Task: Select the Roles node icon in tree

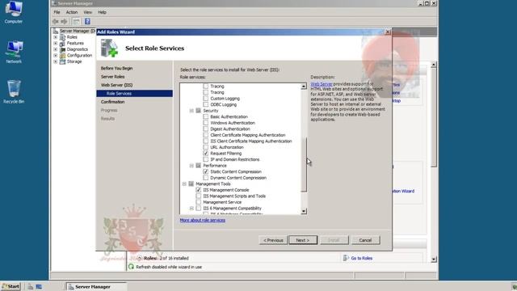Action: coord(62,37)
